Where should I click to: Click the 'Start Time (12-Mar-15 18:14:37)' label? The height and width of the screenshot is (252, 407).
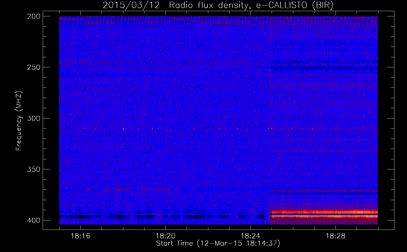pos(218,243)
